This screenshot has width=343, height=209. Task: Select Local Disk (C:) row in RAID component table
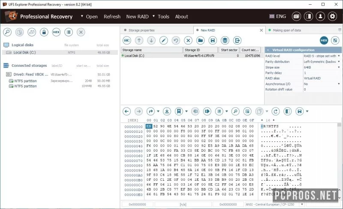pos(192,56)
